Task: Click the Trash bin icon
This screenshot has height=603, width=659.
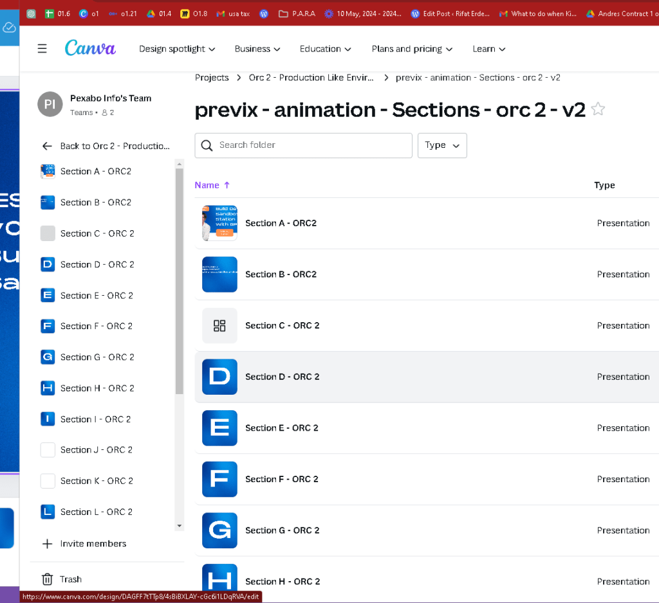Action: coord(47,579)
